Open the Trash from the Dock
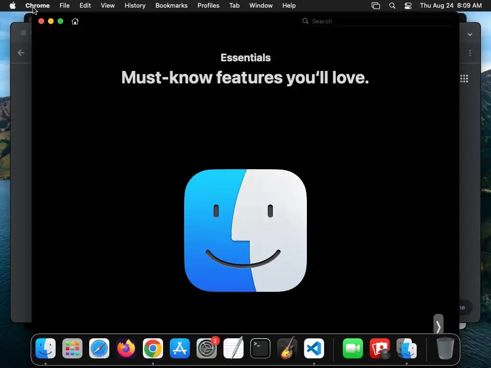491x368 pixels. [x=445, y=348]
